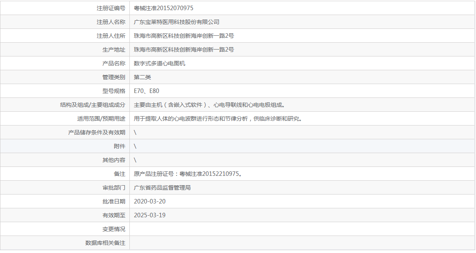This screenshot has width=476, height=253.
Task: Click the 管理类别 value 第二类
Action: coord(140,77)
